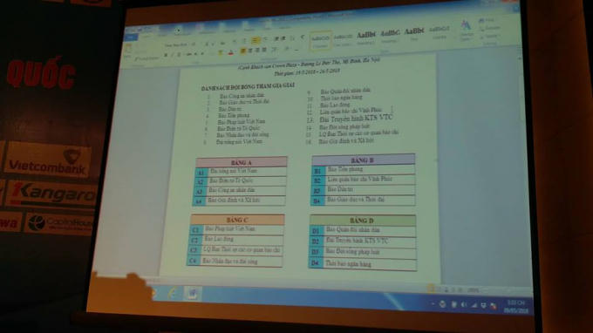
Task: Click the Increase Indent icon
Action: tap(283, 39)
